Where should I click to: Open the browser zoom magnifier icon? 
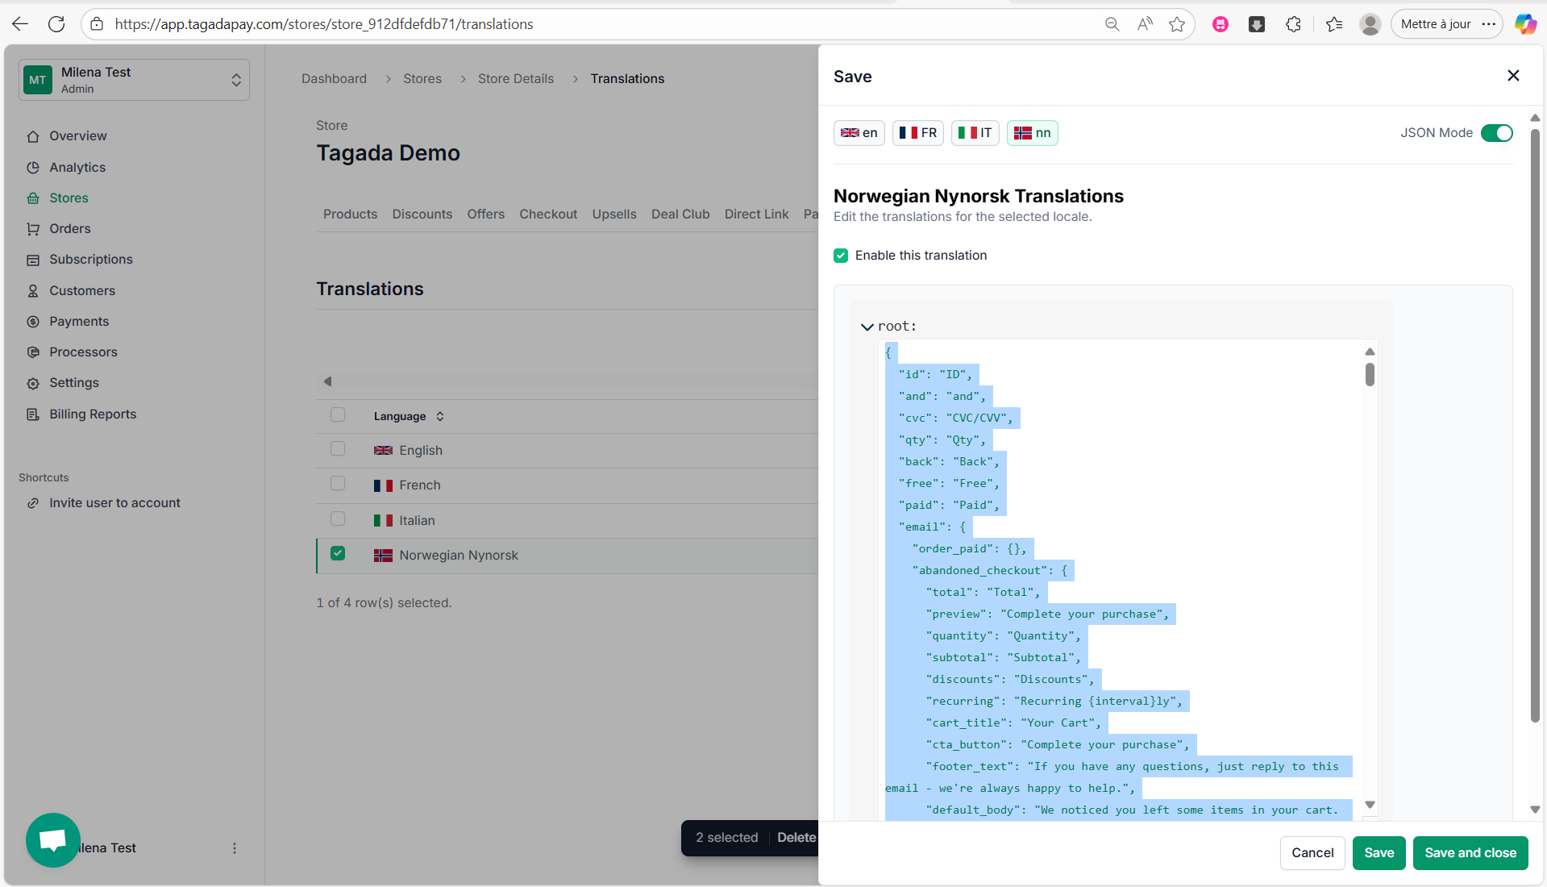[1112, 24]
